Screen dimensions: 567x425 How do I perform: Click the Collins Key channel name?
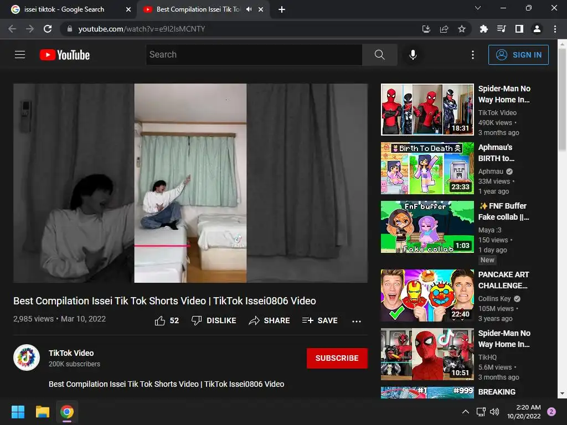(494, 298)
